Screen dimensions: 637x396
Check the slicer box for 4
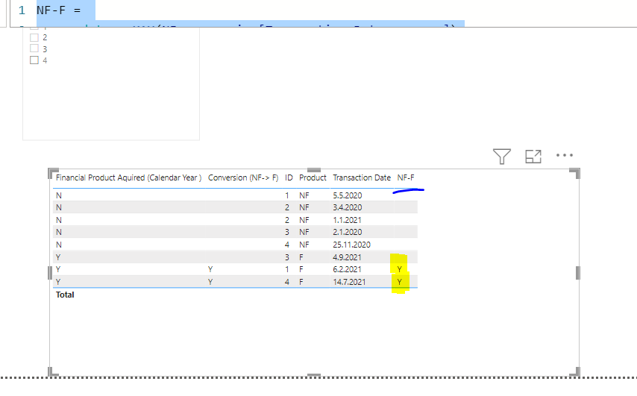(34, 60)
